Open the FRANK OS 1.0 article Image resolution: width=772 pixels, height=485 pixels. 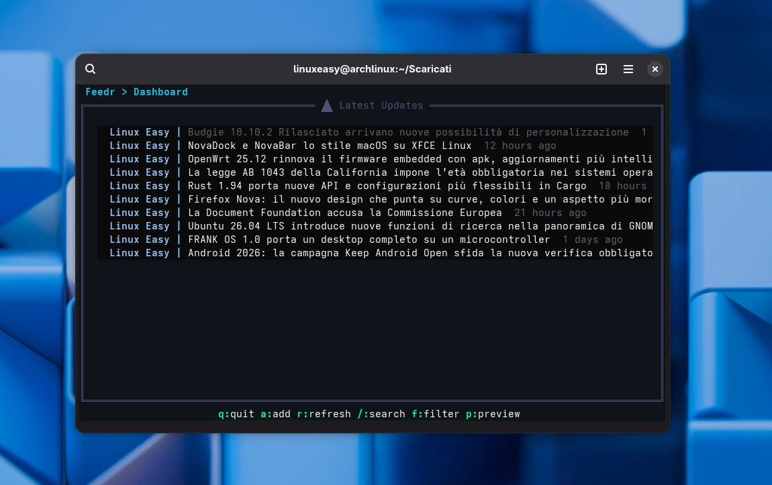coord(369,239)
